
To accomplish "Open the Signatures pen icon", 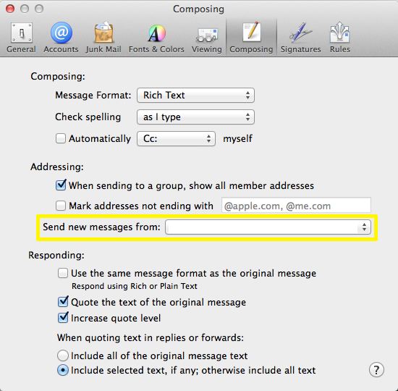I will [300, 33].
